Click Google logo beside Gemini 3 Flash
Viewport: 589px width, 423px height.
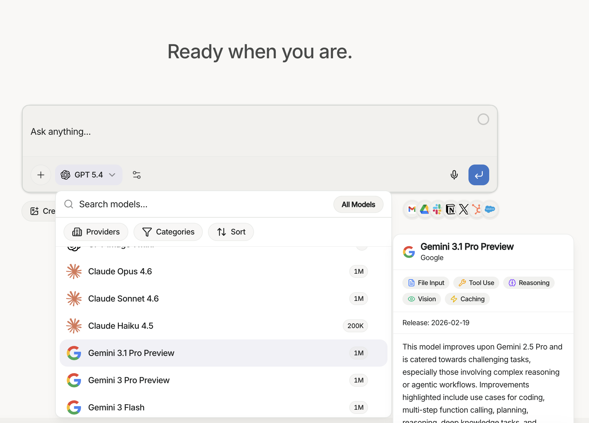(74, 407)
